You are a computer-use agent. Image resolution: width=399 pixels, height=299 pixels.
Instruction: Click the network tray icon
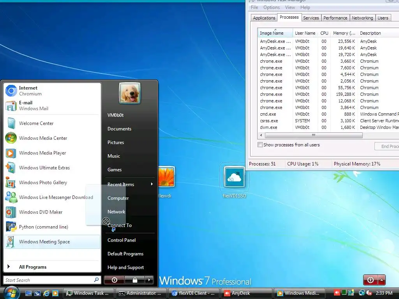point(362,293)
